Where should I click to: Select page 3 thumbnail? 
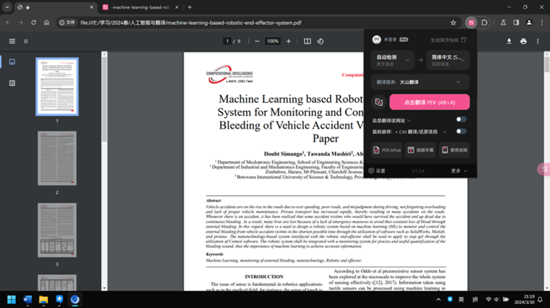point(57,230)
